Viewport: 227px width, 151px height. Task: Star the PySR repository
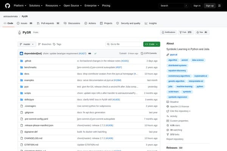tap(202, 32)
